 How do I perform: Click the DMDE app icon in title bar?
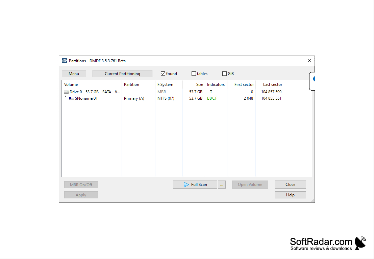point(65,61)
